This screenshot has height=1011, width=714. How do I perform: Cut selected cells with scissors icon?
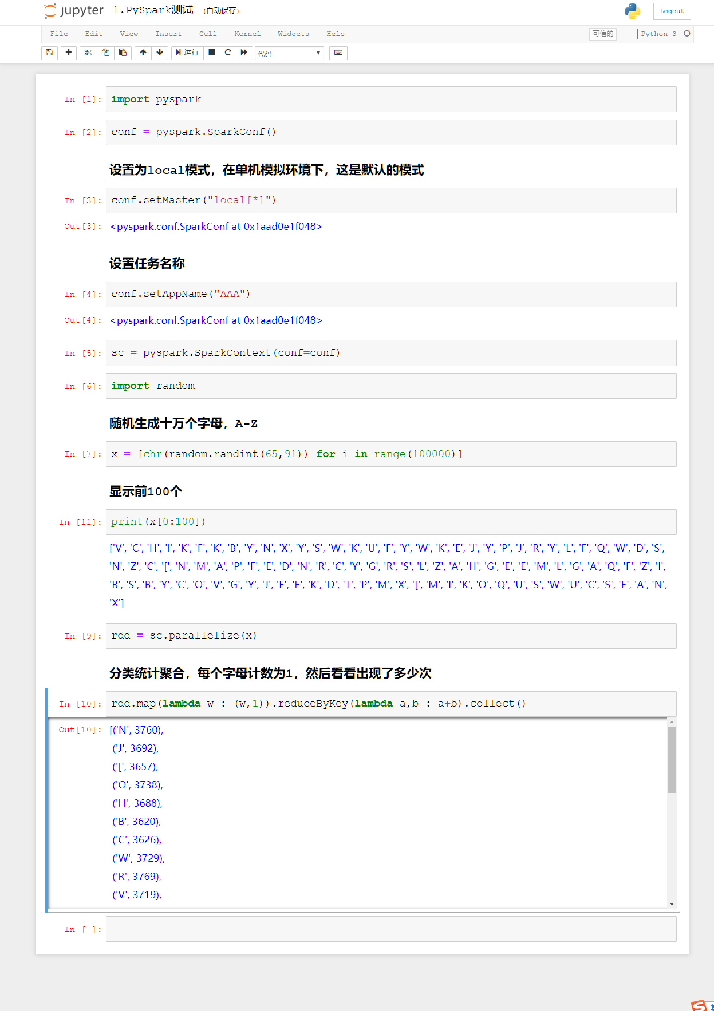pyautogui.click(x=88, y=53)
